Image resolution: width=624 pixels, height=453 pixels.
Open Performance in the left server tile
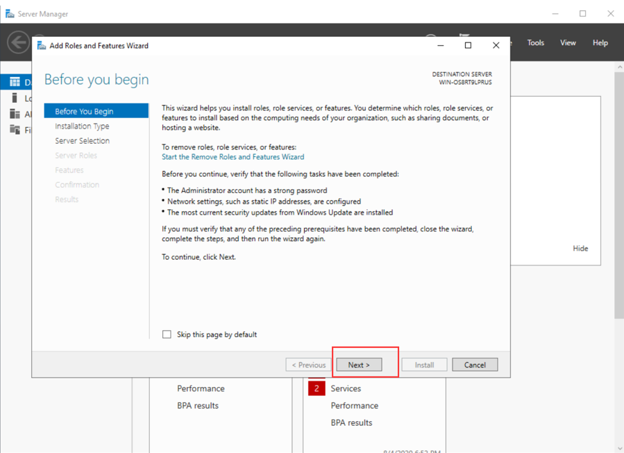pyautogui.click(x=201, y=388)
